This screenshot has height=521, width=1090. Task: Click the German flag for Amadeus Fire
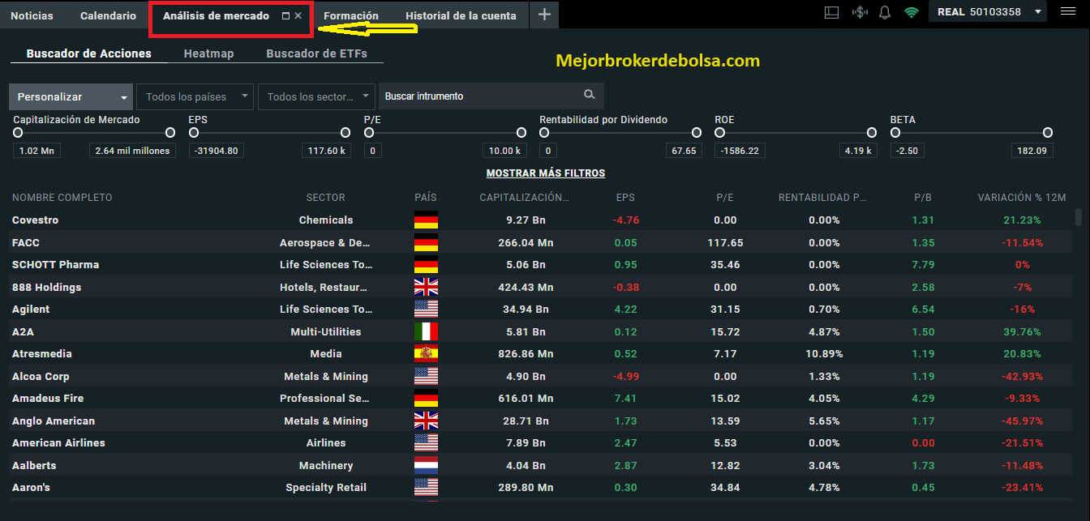426,398
